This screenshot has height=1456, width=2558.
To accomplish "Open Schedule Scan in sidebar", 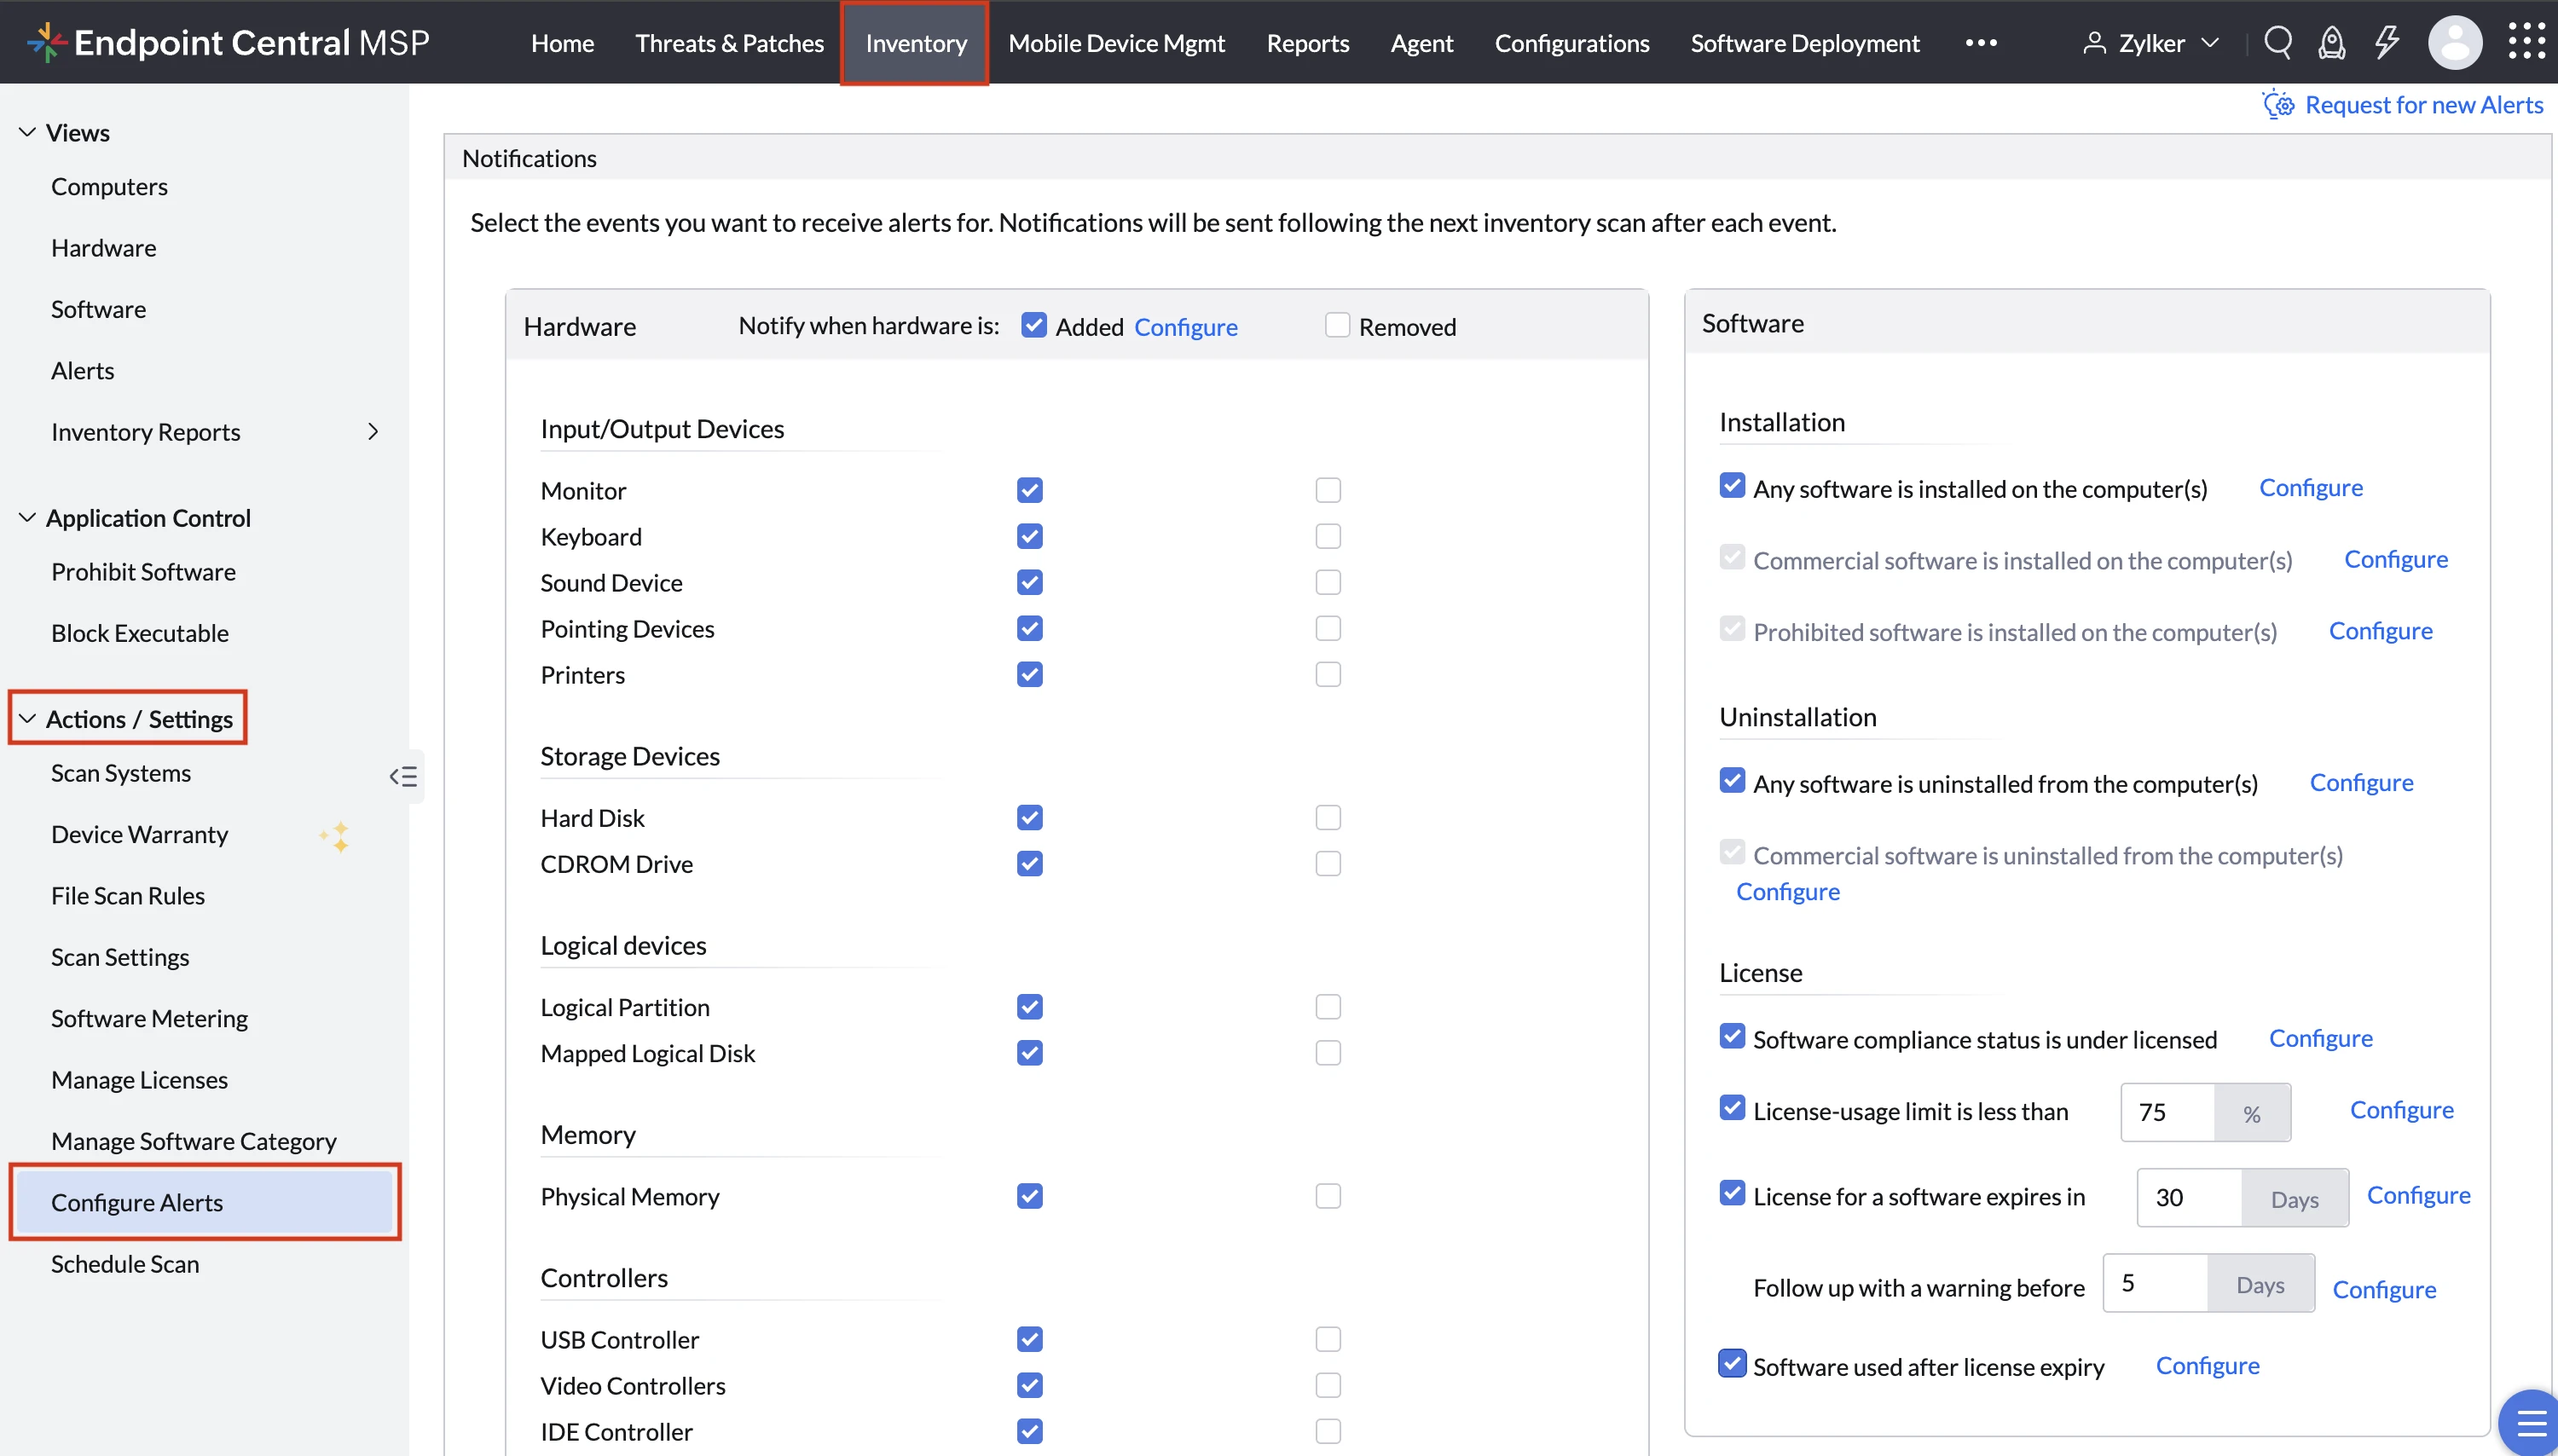I will click(x=124, y=1264).
